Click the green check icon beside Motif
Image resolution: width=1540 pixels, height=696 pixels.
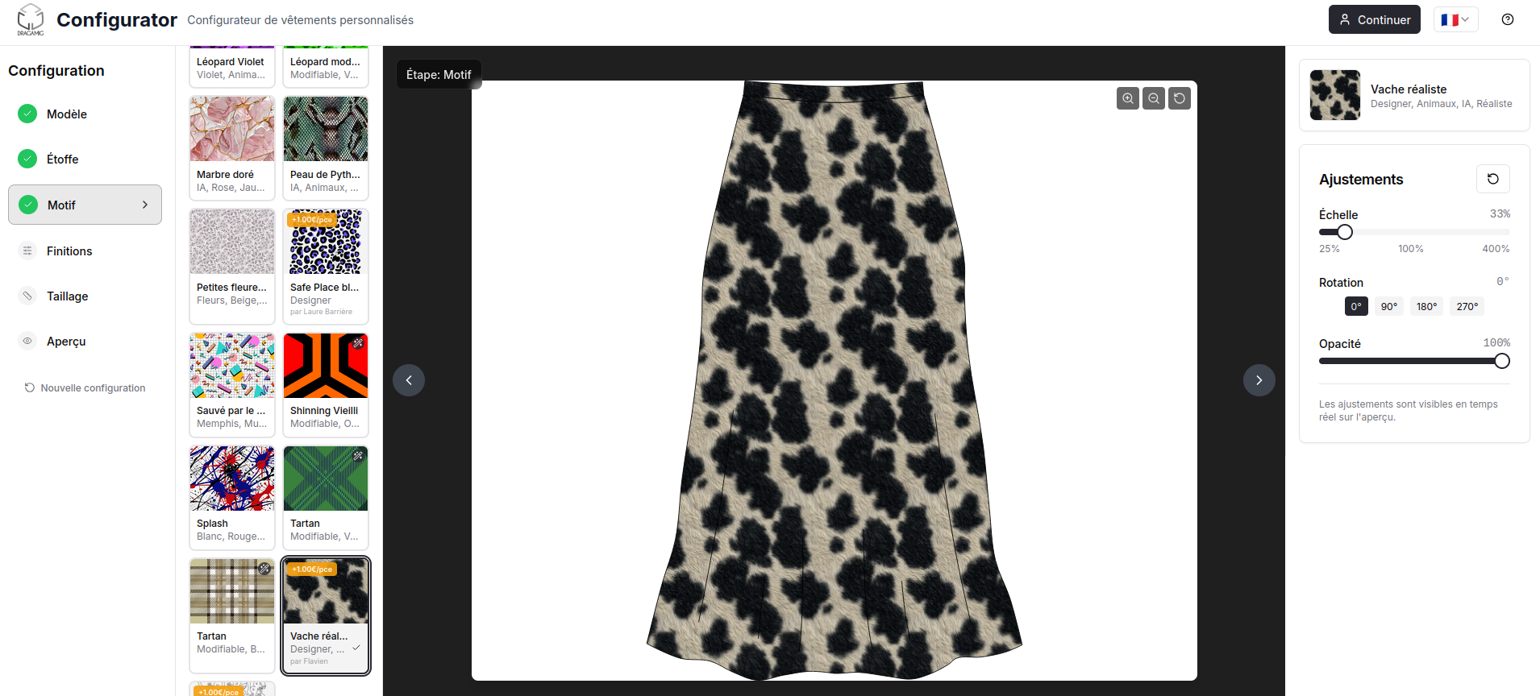pyautogui.click(x=28, y=205)
